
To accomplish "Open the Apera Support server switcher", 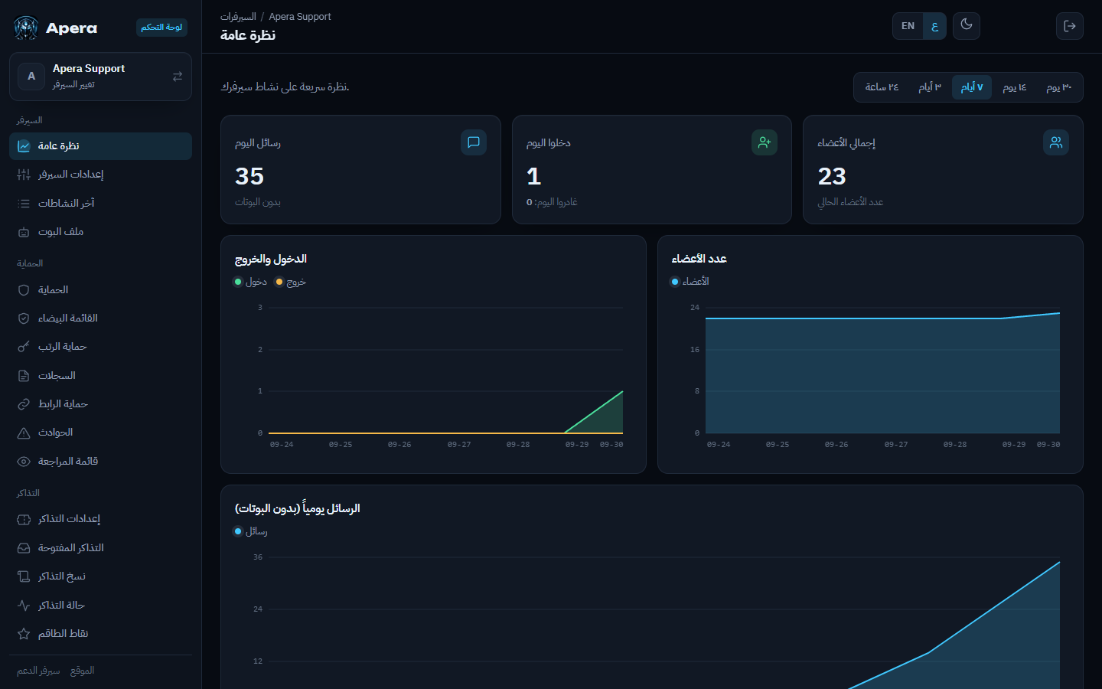I will (100, 77).
